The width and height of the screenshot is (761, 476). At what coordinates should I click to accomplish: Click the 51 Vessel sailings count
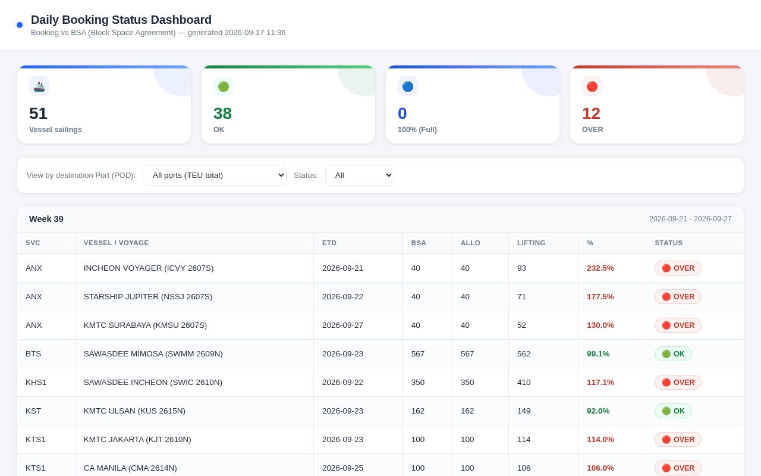pos(38,113)
